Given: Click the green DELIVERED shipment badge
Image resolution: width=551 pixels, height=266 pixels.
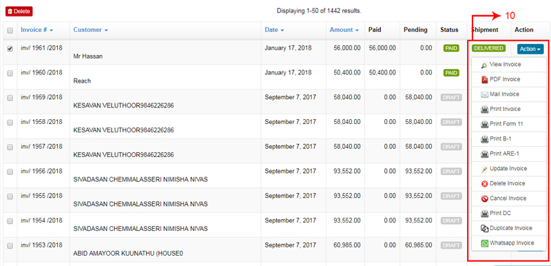Looking at the screenshot, I should pyautogui.click(x=488, y=48).
